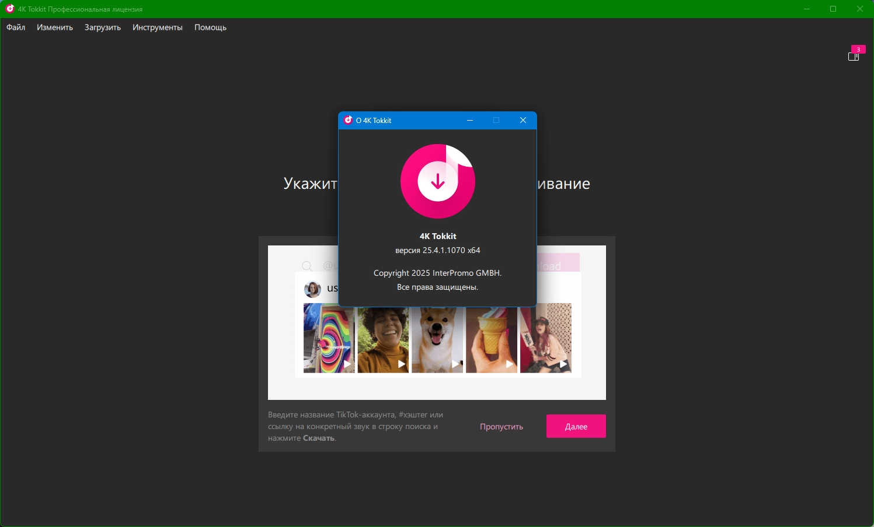Viewport: 874px width, 527px height.
Task: Minimize the main 4K Tokkit window
Action: [x=807, y=9]
